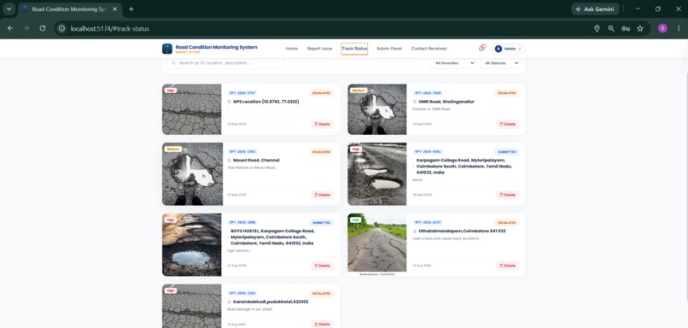This screenshot has width=688, height=328.
Task: Click ESCALATED badge on Mount Road card
Action: click(x=322, y=152)
